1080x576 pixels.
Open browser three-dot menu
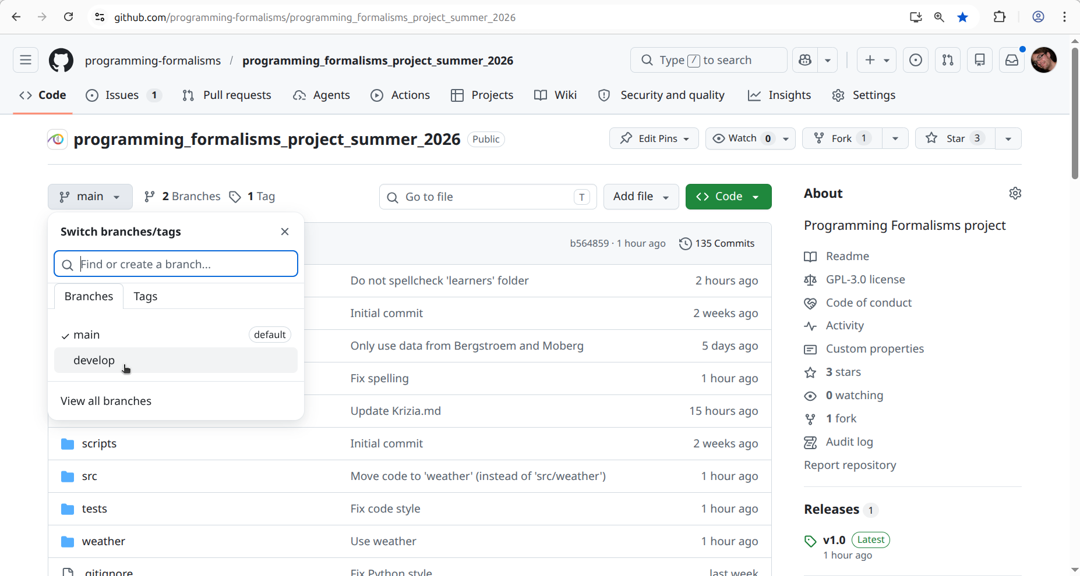click(1064, 17)
